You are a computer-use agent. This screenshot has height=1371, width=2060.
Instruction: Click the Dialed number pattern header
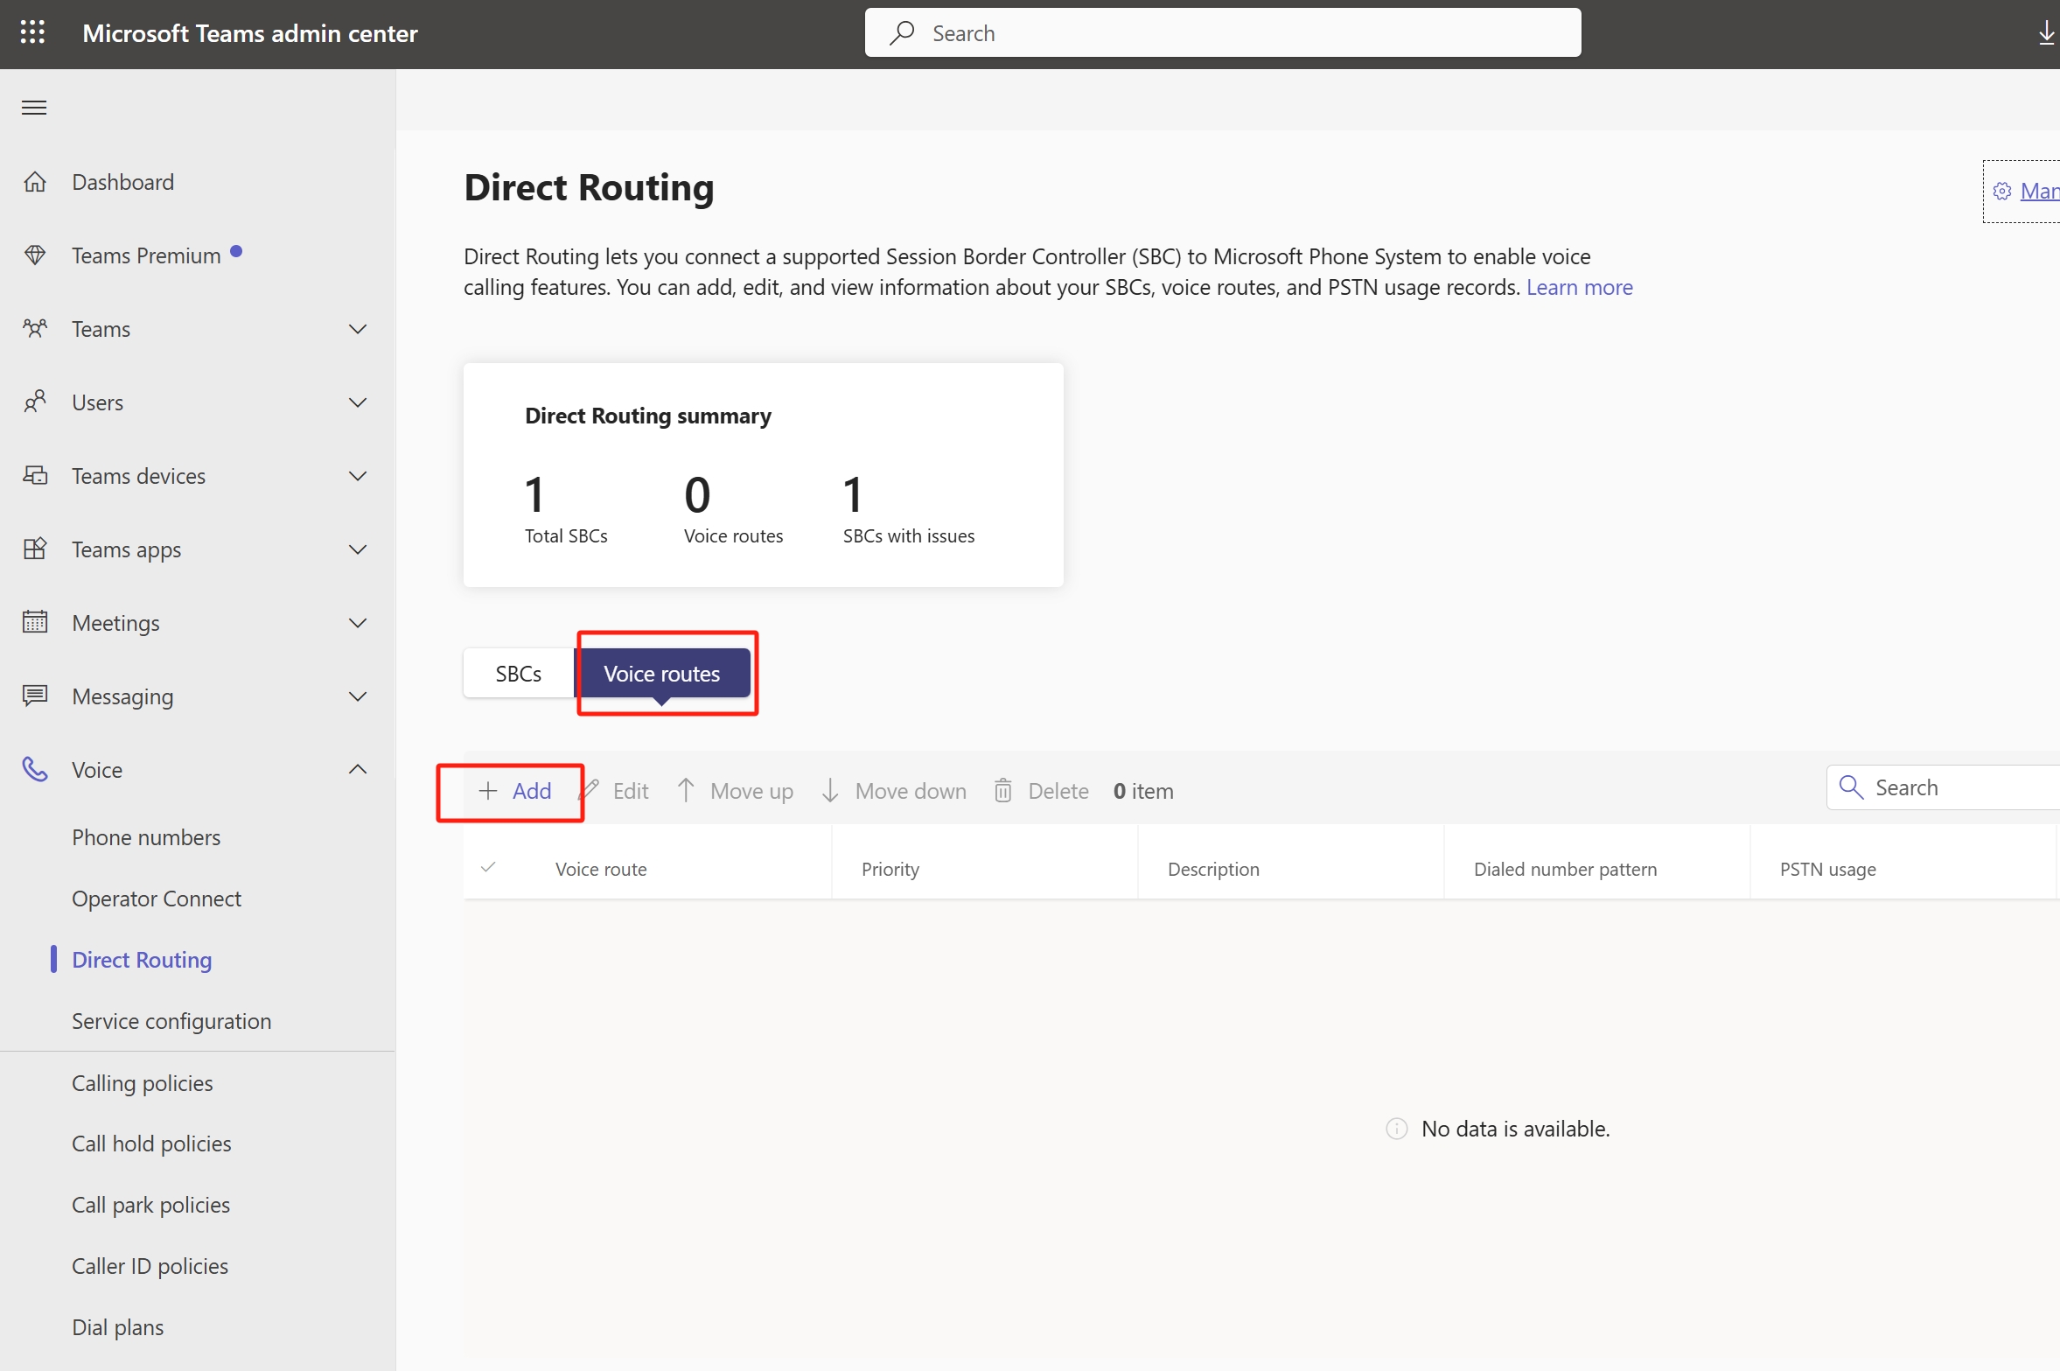click(x=1565, y=869)
